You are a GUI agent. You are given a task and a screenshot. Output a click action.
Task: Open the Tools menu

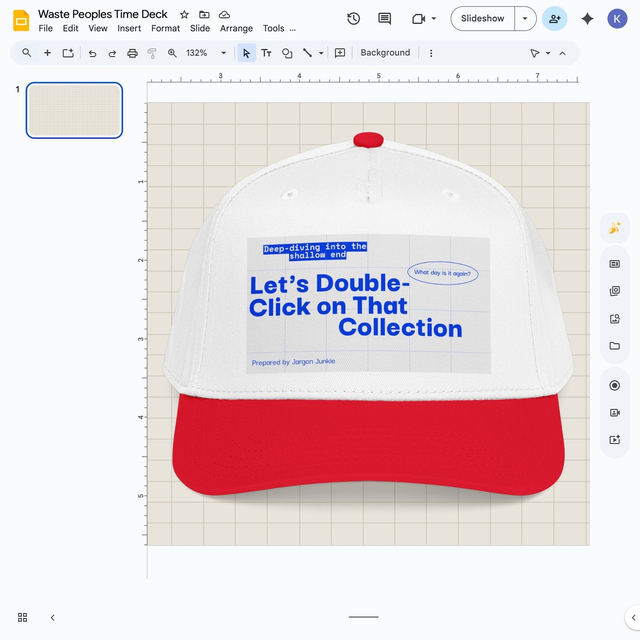[274, 28]
